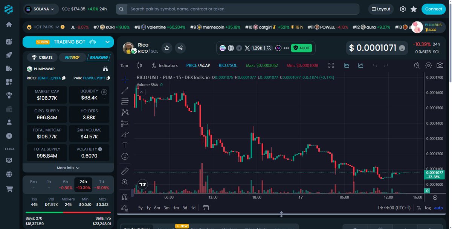Image resolution: width=452 pixels, height=229 pixels.
Task: Expand More info section
Action: click(68, 168)
